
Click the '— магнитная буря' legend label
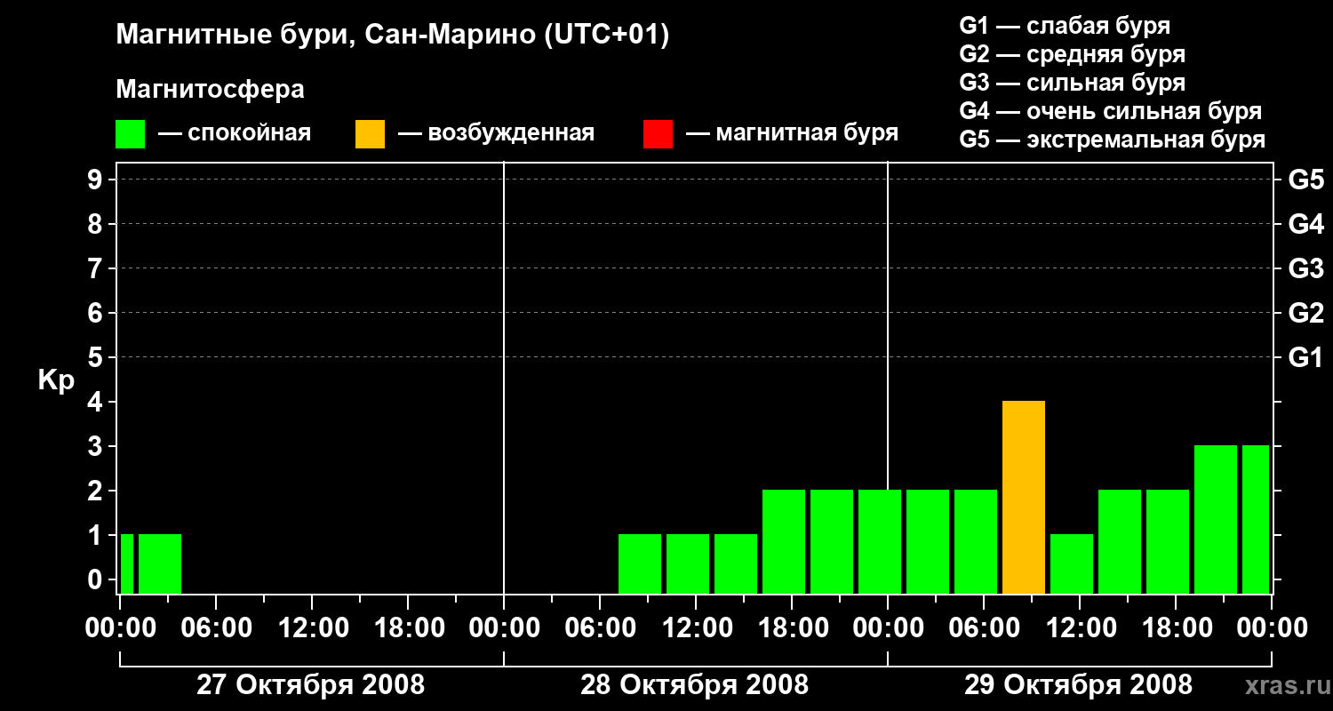click(792, 133)
